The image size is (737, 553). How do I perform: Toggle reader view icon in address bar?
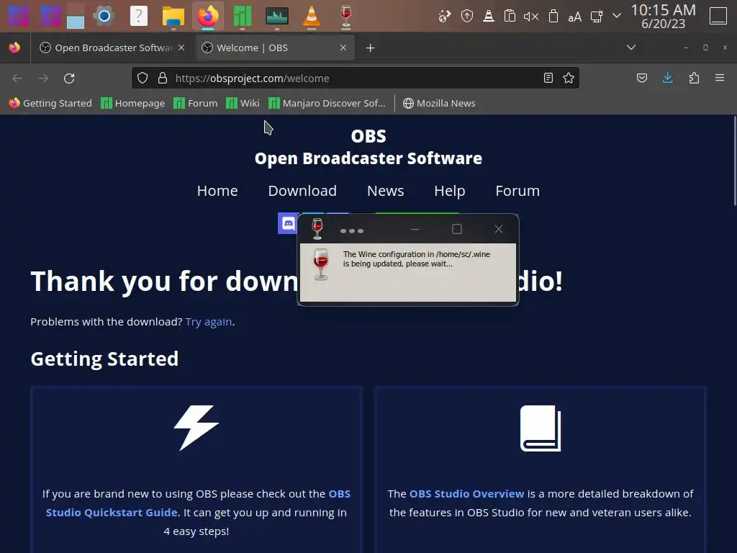(x=548, y=78)
